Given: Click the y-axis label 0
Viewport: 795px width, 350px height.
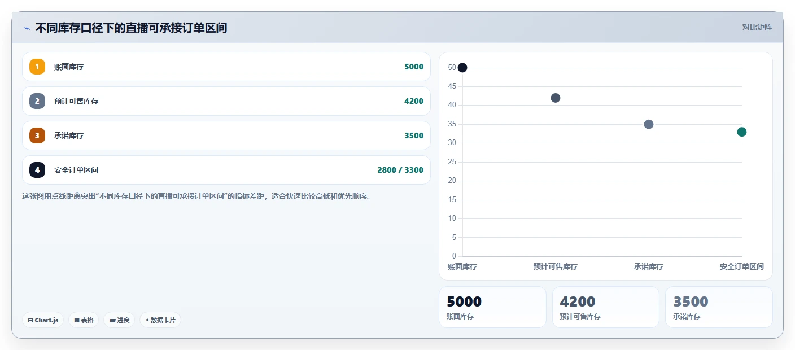Looking at the screenshot, I should [x=454, y=256].
